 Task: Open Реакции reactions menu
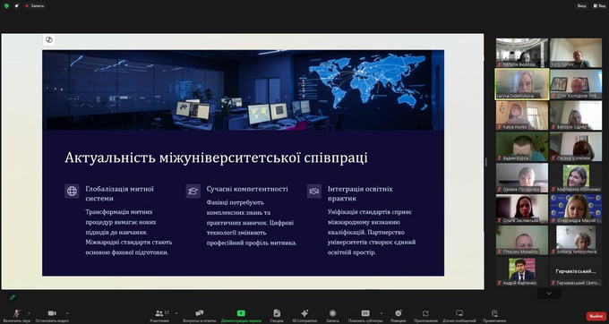399,315
